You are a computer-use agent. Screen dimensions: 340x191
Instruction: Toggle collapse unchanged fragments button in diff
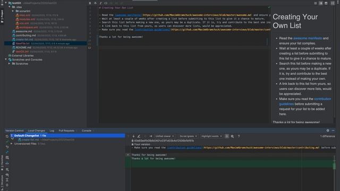click(227, 136)
